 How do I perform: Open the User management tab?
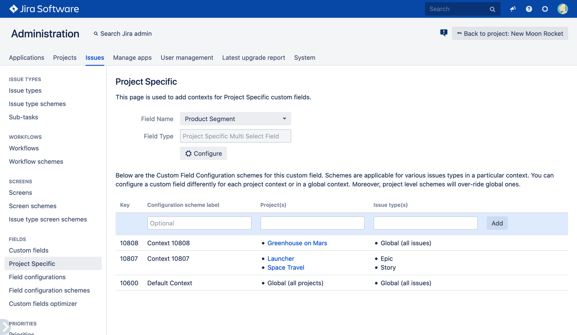point(187,58)
